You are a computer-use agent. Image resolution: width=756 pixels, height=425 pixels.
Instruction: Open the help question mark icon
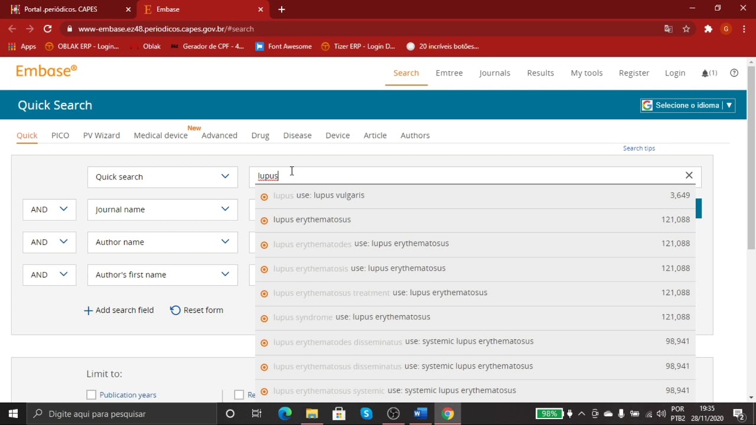click(734, 73)
